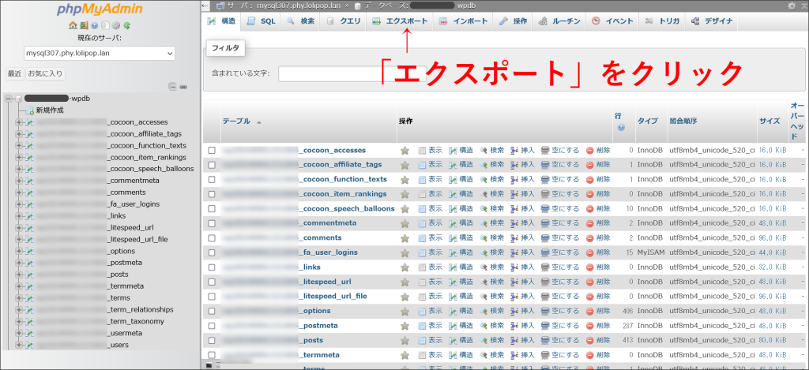The image size is (809, 370).
Task: Open the ルーチン (Routines) tab
Action: (x=559, y=21)
